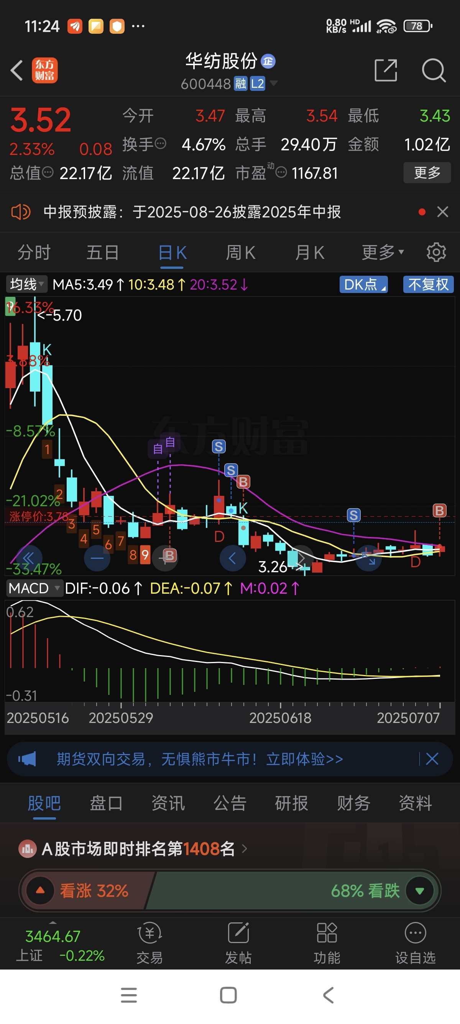460x1024 pixels.
Task: Open the 功能 functions icon
Action: click(x=327, y=943)
